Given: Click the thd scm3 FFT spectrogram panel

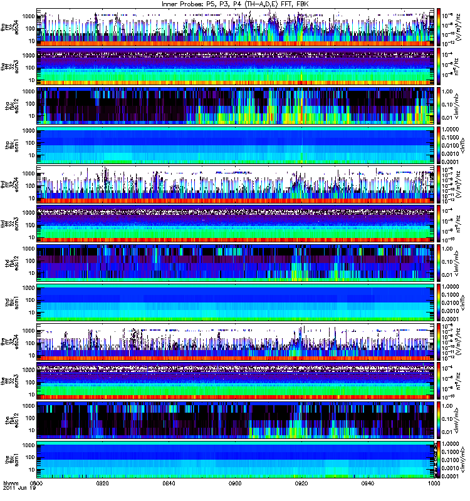Looking at the screenshot, I should point(236,224).
